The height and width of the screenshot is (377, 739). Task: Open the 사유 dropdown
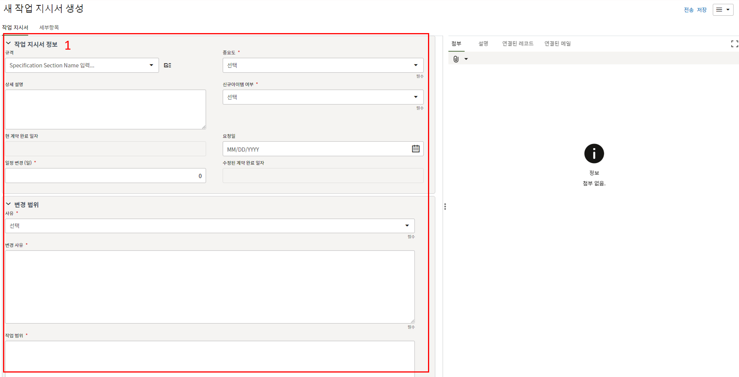coord(210,226)
